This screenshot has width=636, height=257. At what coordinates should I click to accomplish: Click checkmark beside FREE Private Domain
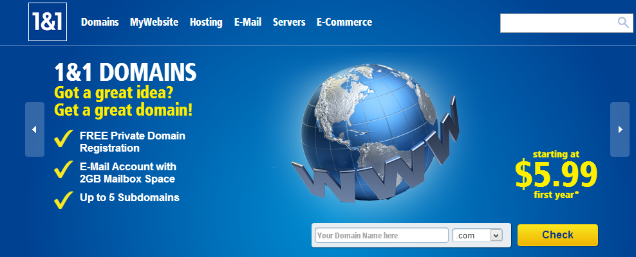tap(64, 138)
